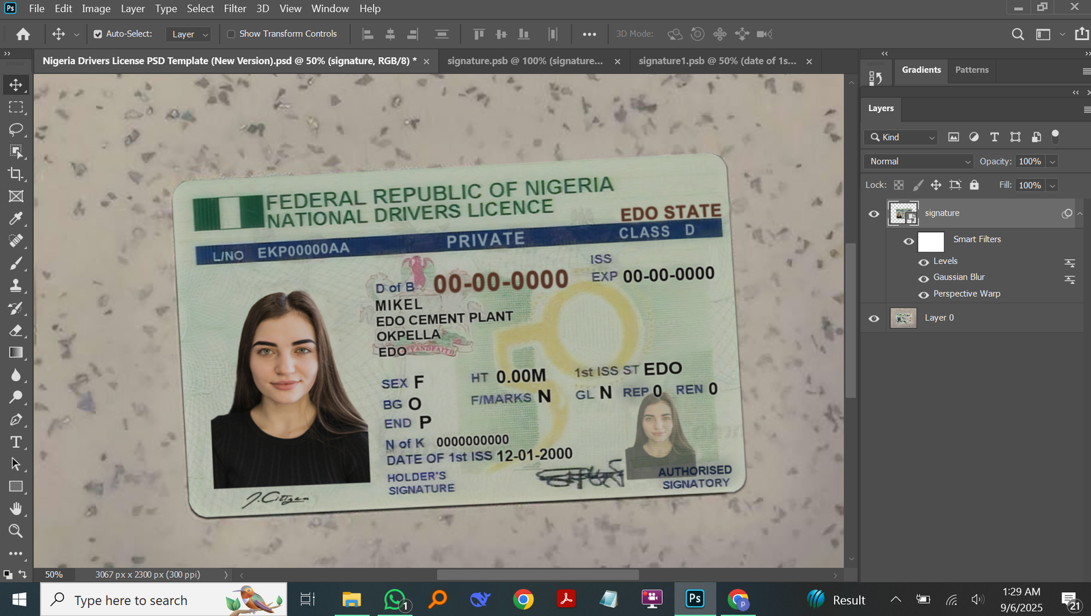Click the Home button in options bar
Image resolution: width=1091 pixels, height=616 pixels.
23,34
